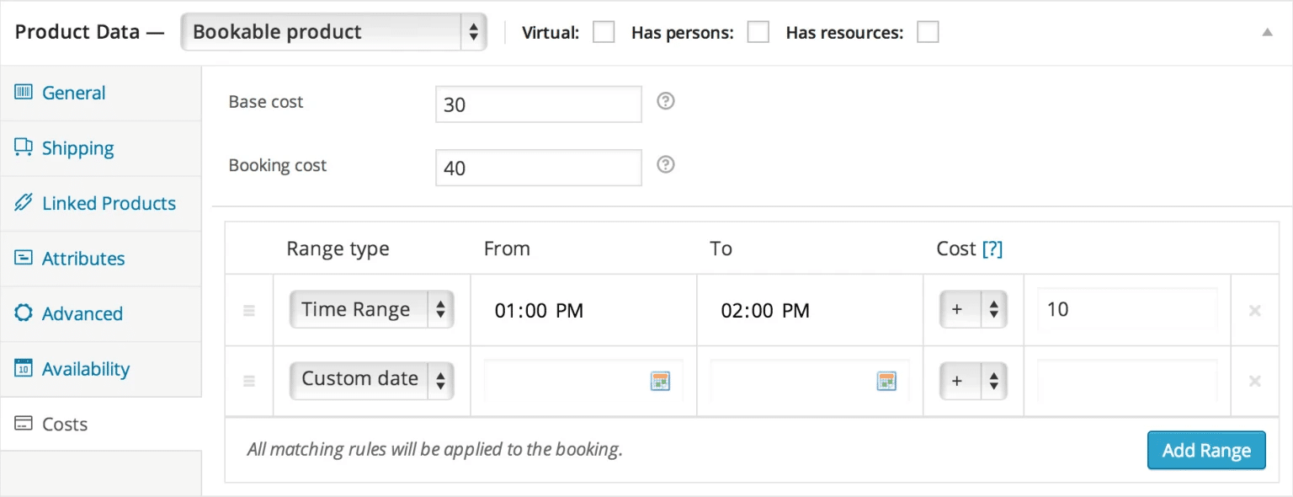
Task: Switch to the Availability tab
Action: tap(85, 369)
